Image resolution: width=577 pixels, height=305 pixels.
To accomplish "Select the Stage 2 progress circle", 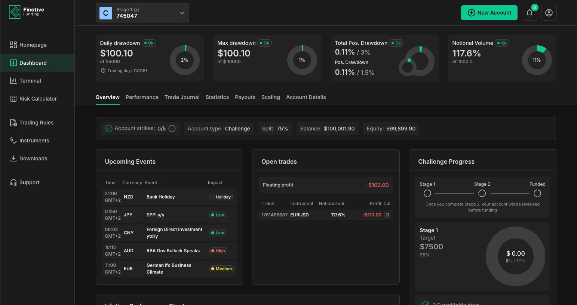I will pyautogui.click(x=482, y=193).
